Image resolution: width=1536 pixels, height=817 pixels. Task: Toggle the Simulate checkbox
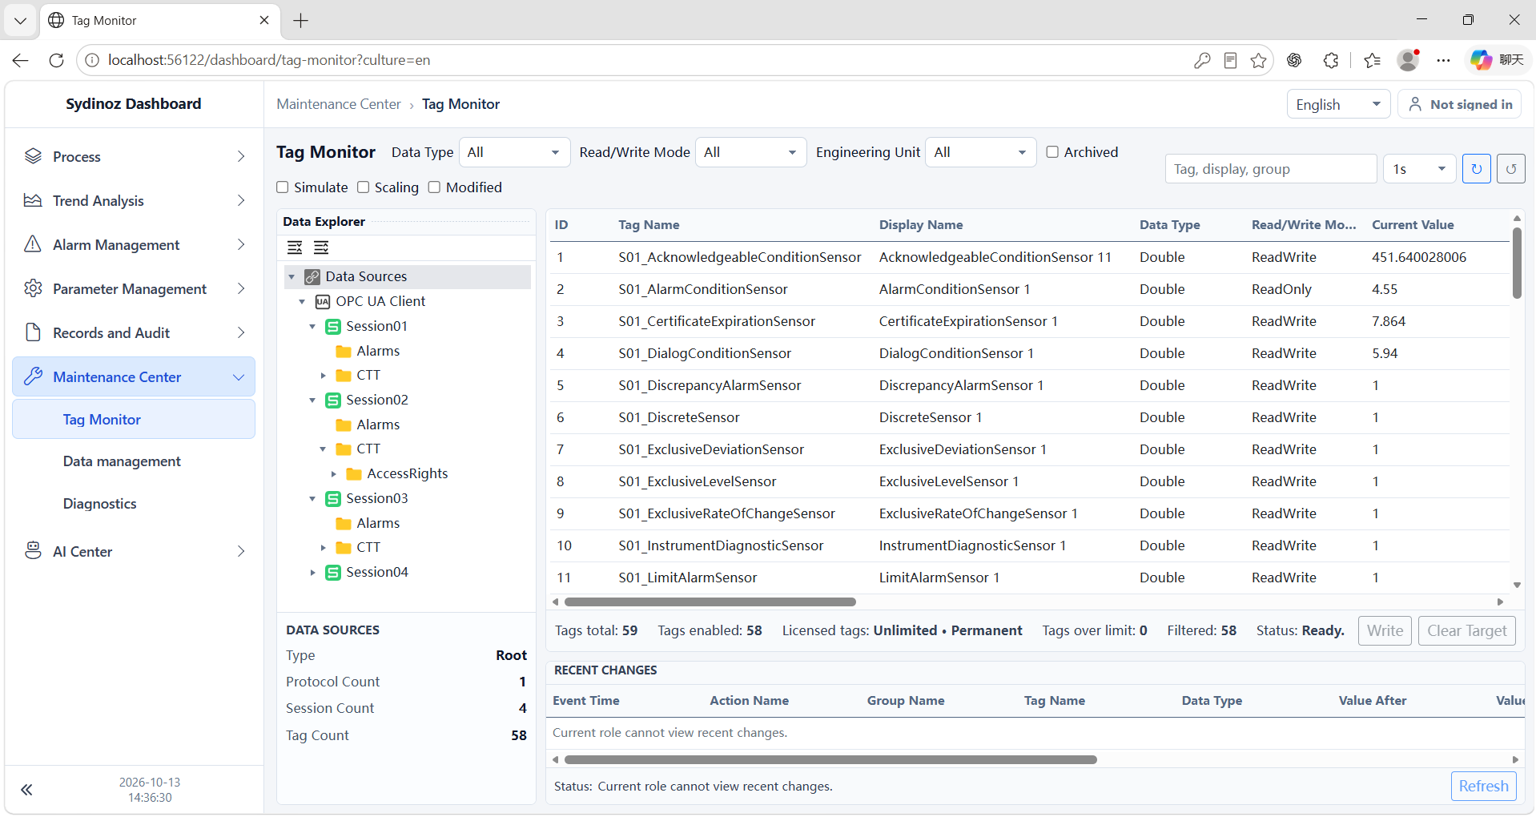tap(282, 187)
